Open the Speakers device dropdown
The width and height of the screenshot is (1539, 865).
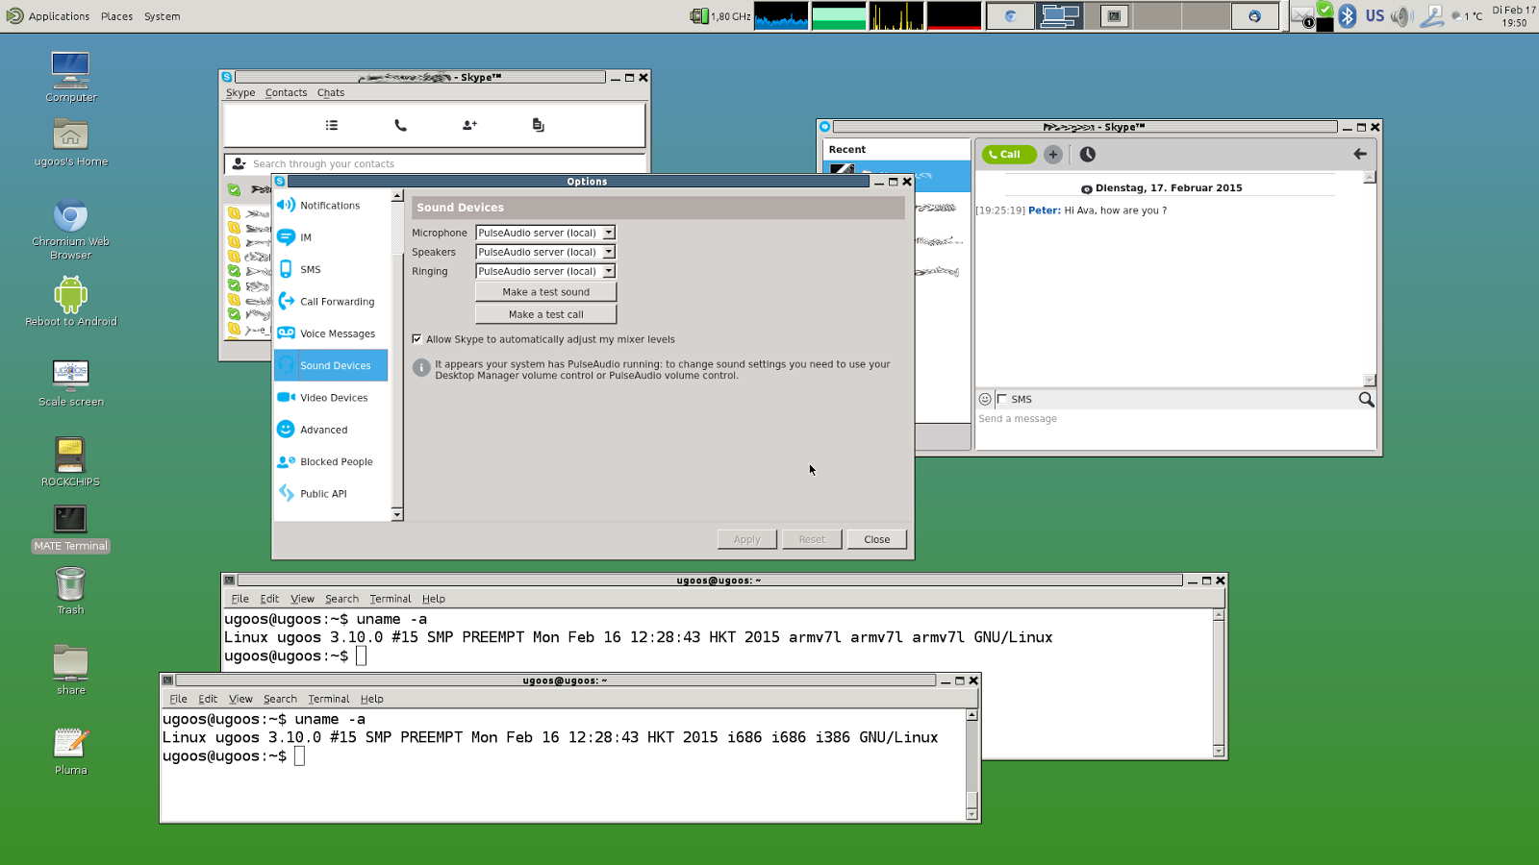pyautogui.click(x=545, y=252)
